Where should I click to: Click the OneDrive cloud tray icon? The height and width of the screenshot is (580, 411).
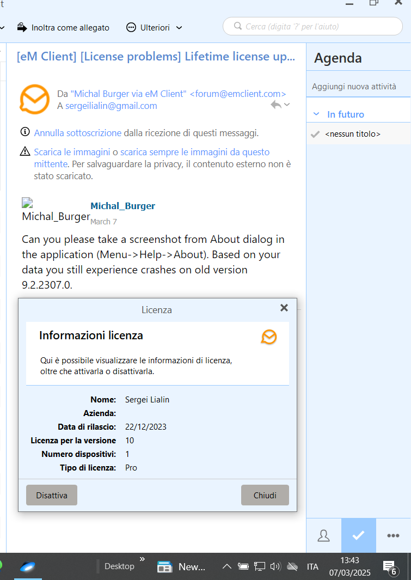292,566
